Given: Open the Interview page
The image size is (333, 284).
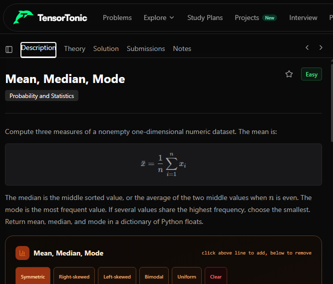Looking at the screenshot, I should [303, 17].
